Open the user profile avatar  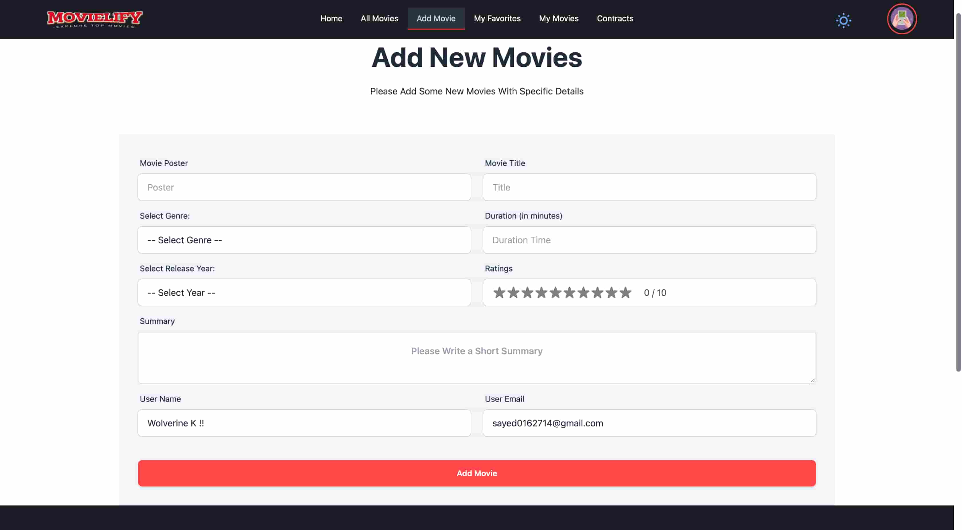point(902,19)
